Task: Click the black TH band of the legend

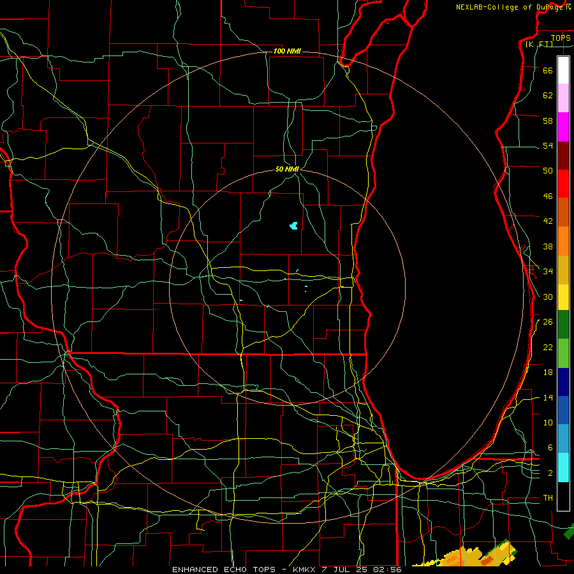Action: 563,496
